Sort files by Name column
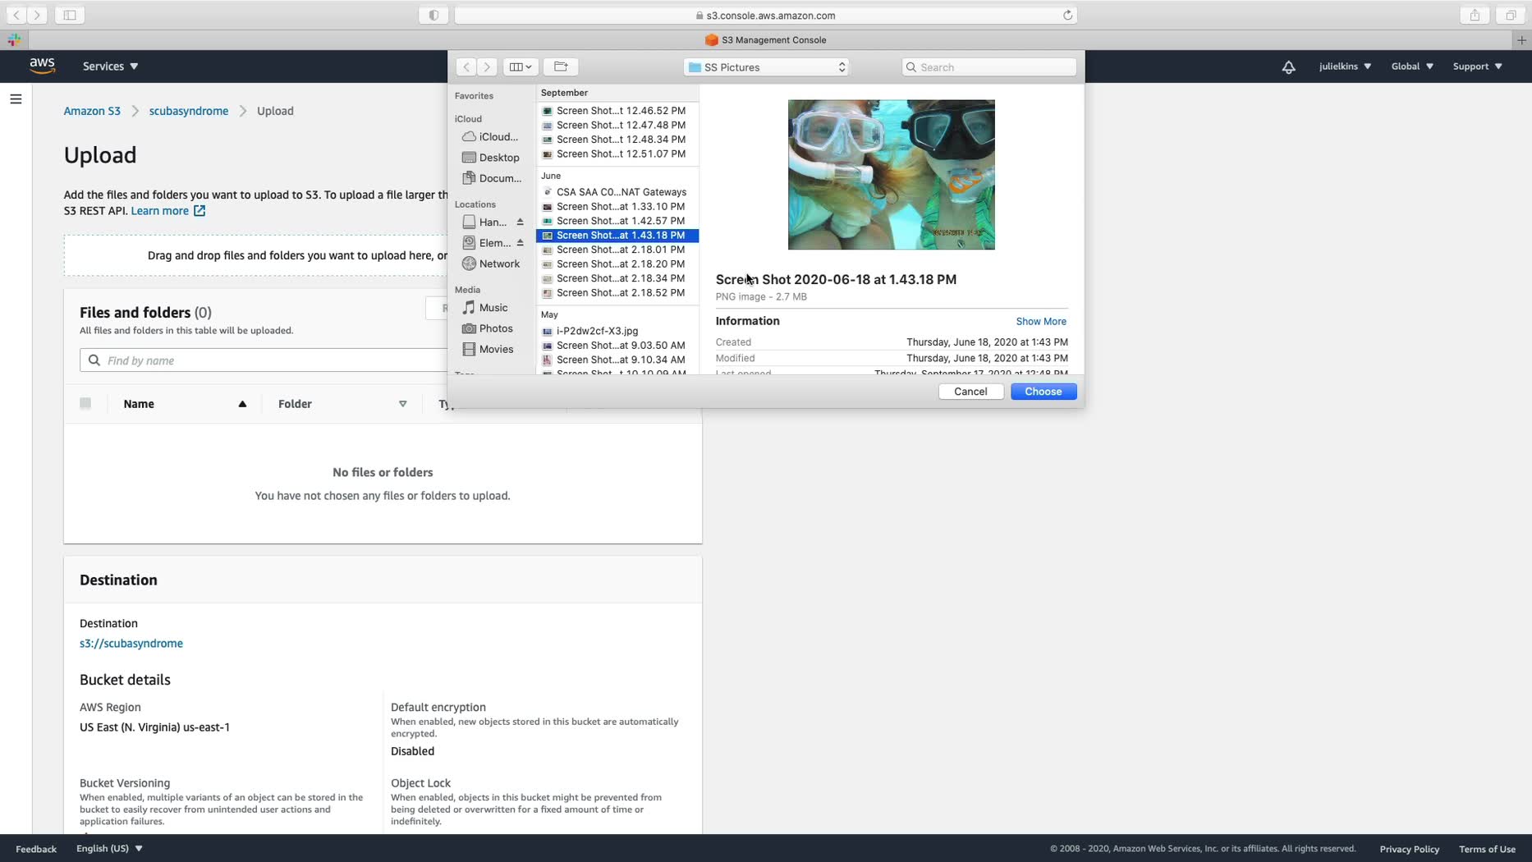 tap(185, 404)
